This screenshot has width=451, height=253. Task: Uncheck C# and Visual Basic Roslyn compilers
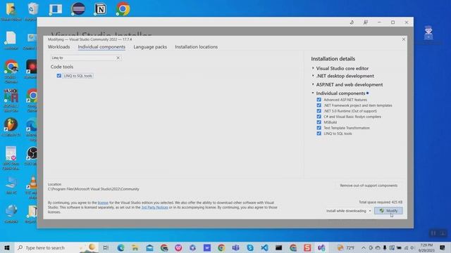[x=319, y=117]
